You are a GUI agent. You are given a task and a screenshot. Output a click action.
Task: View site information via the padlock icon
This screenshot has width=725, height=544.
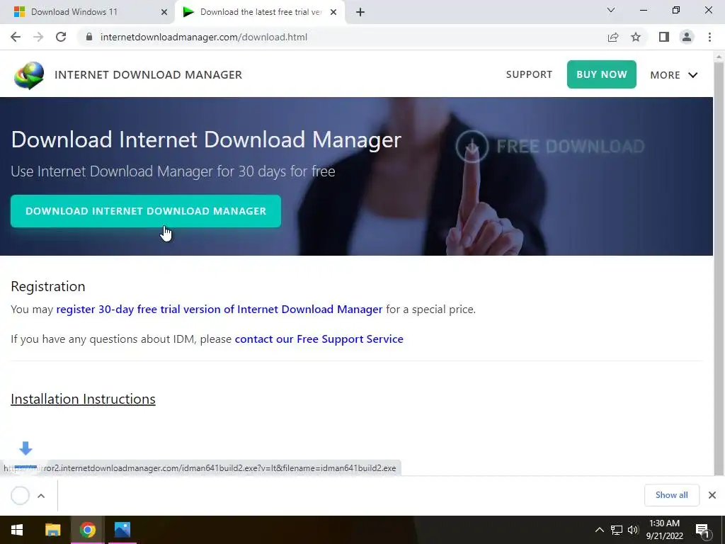89,37
